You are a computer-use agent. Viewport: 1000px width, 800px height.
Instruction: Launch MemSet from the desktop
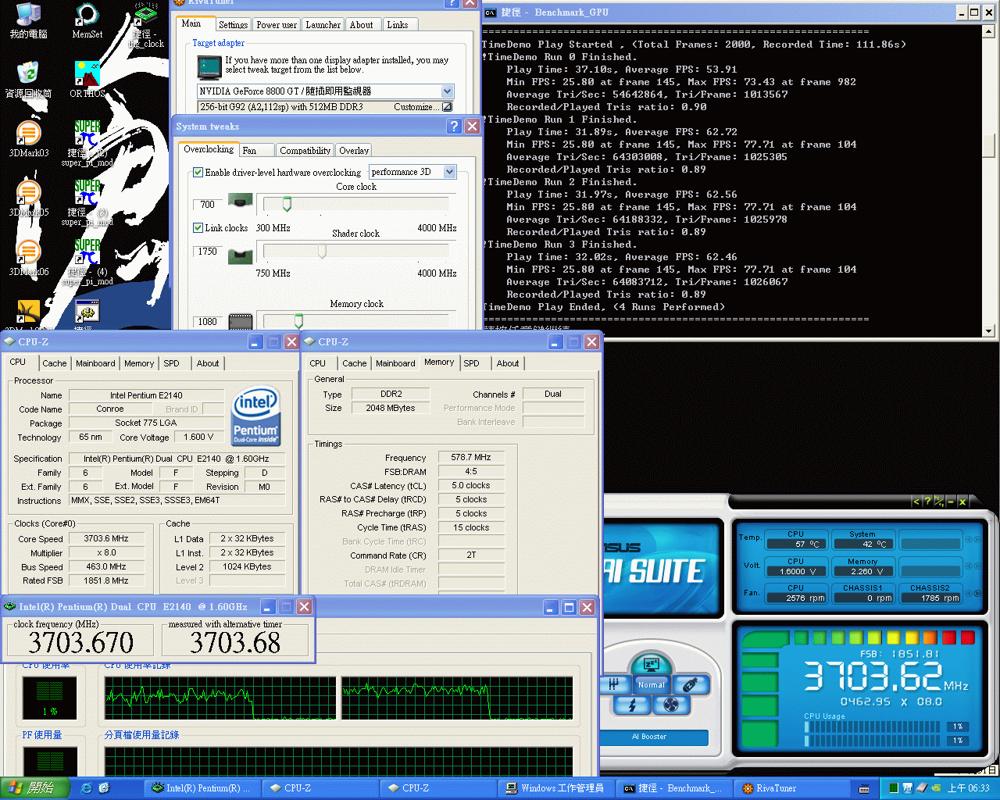pyautogui.click(x=87, y=21)
